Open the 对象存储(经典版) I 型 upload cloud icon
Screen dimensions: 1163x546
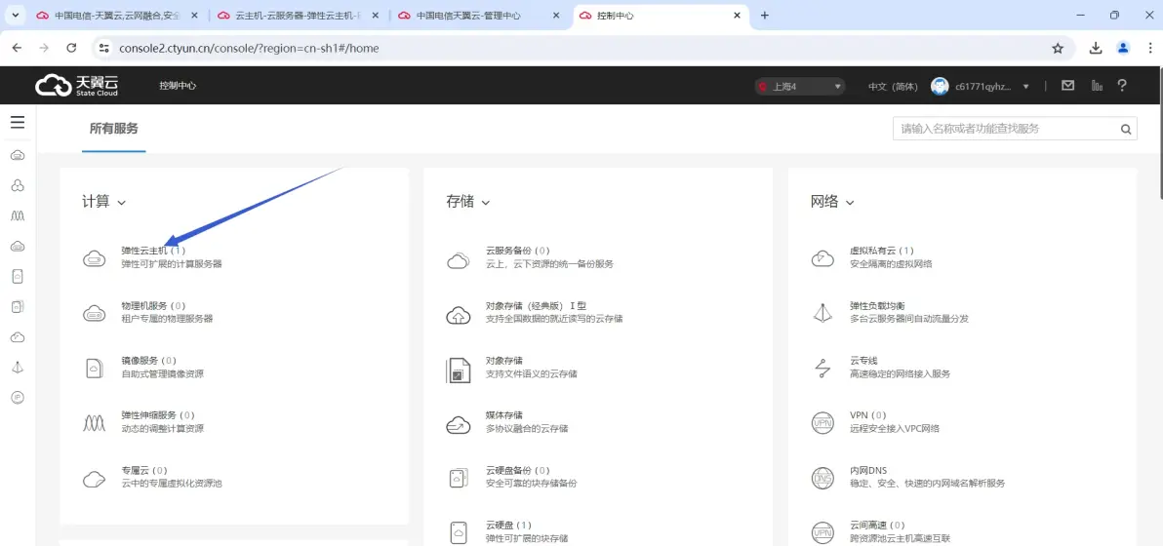459,315
